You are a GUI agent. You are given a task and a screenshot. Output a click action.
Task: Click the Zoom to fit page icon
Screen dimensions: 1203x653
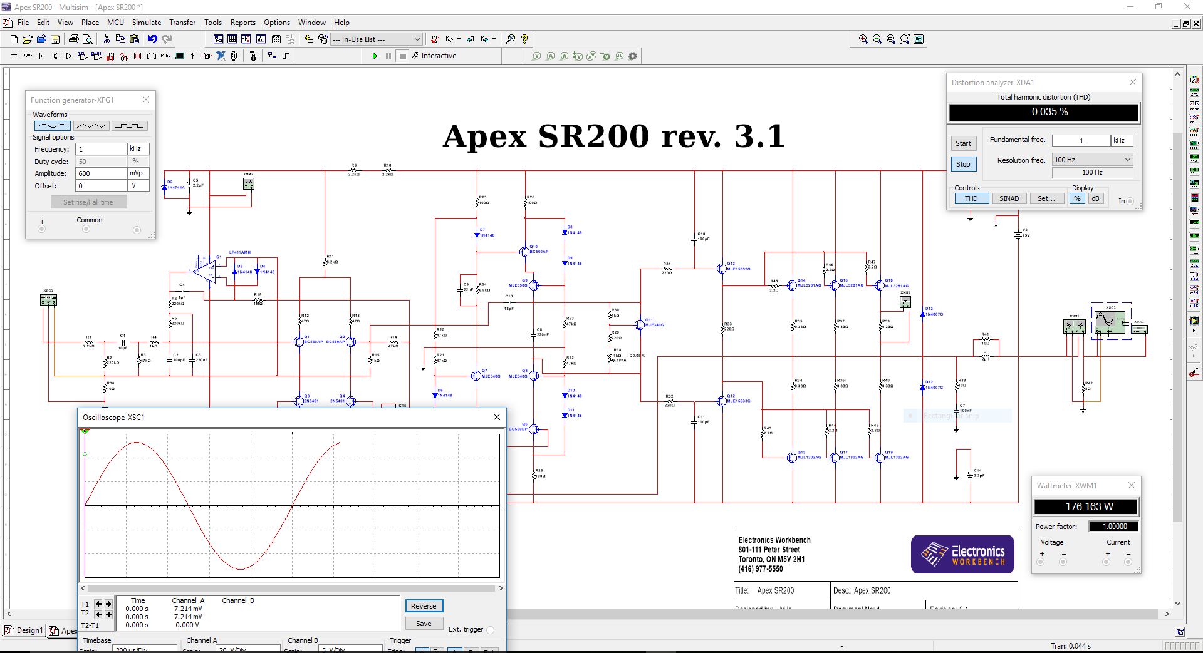(x=905, y=39)
